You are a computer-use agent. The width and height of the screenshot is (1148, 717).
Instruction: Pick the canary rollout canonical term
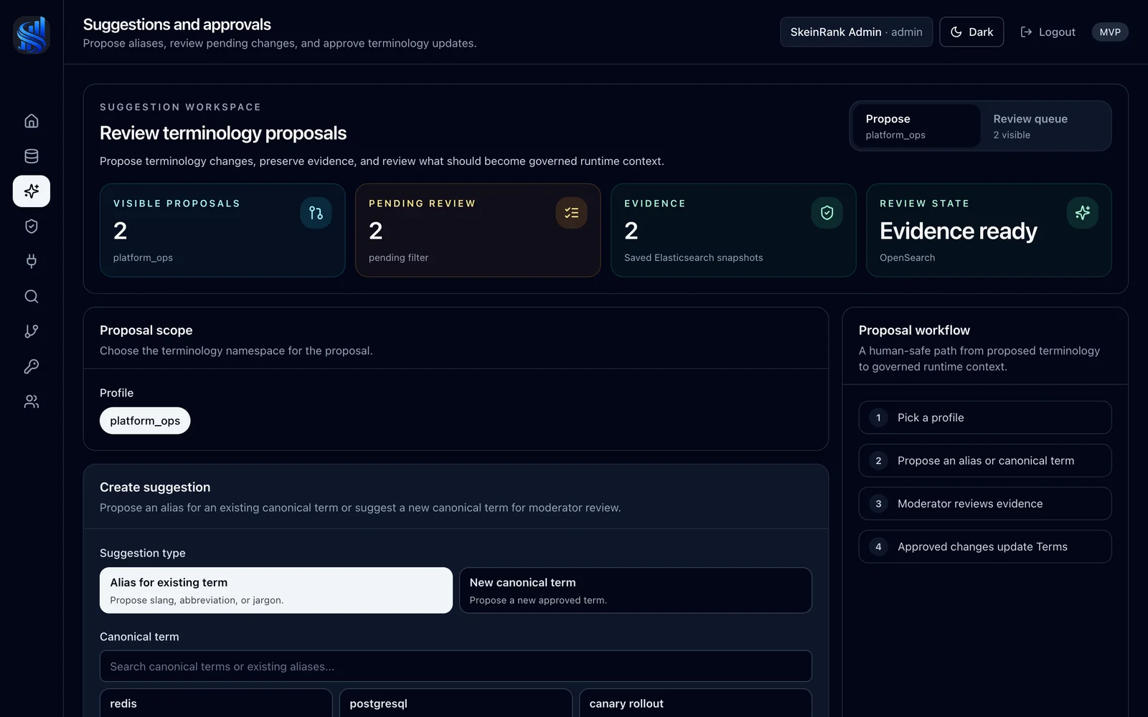pos(695,703)
